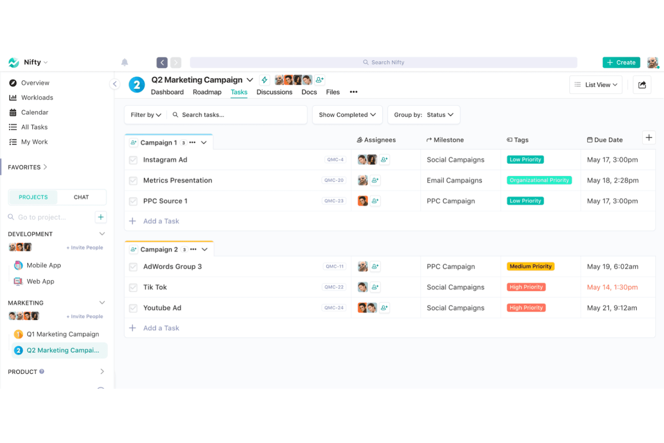Check off Metrics Presentation task
Image resolution: width=664 pixels, height=443 pixels.
(133, 181)
